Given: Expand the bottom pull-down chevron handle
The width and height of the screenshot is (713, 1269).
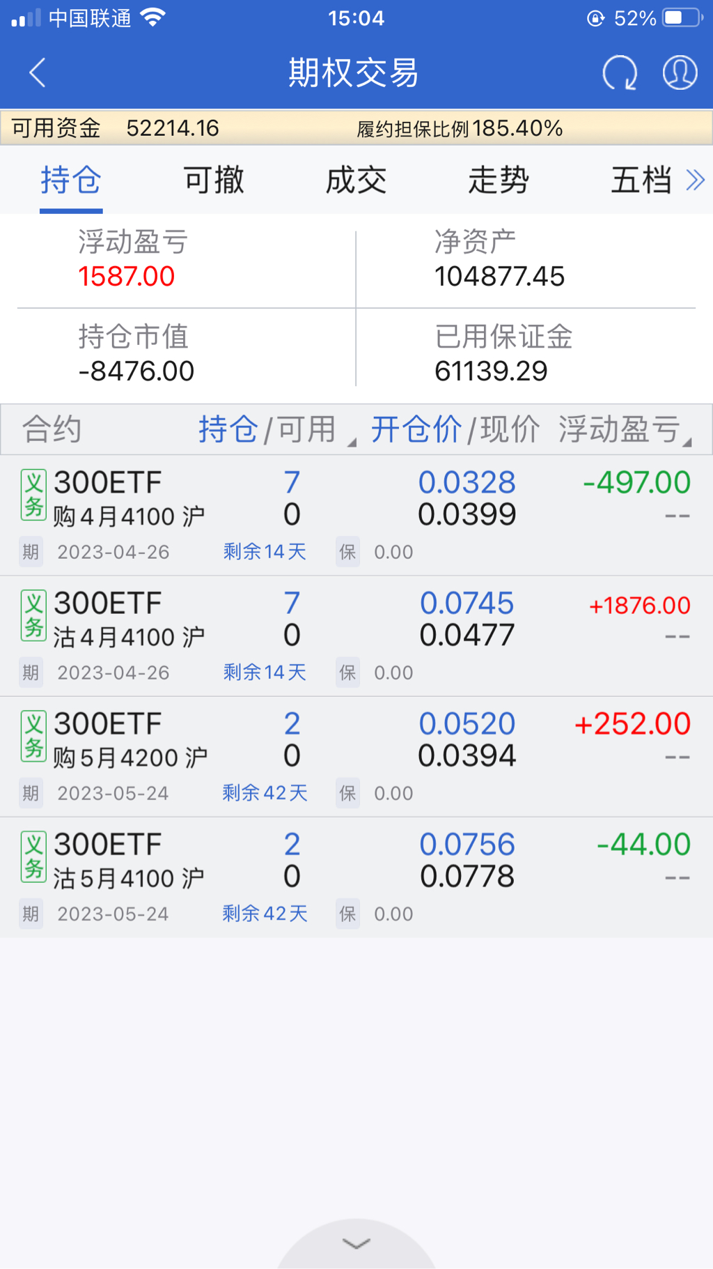Looking at the screenshot, I should point(356,1244).
